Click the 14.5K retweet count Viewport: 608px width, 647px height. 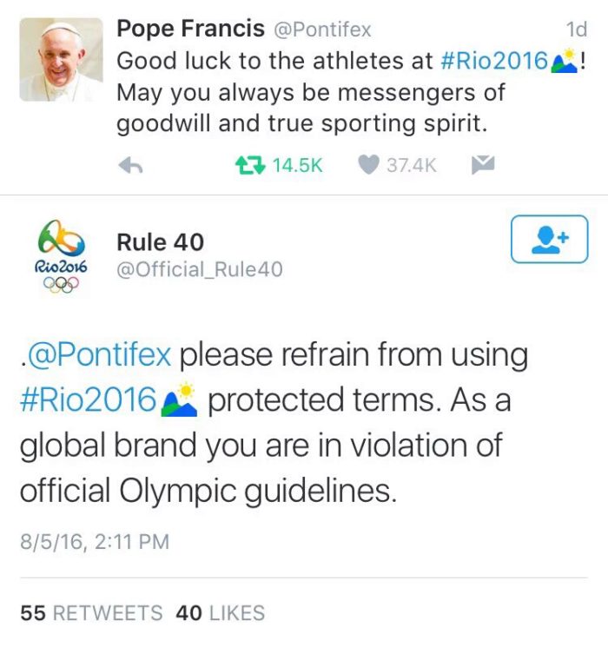click(x=297, y=165)
